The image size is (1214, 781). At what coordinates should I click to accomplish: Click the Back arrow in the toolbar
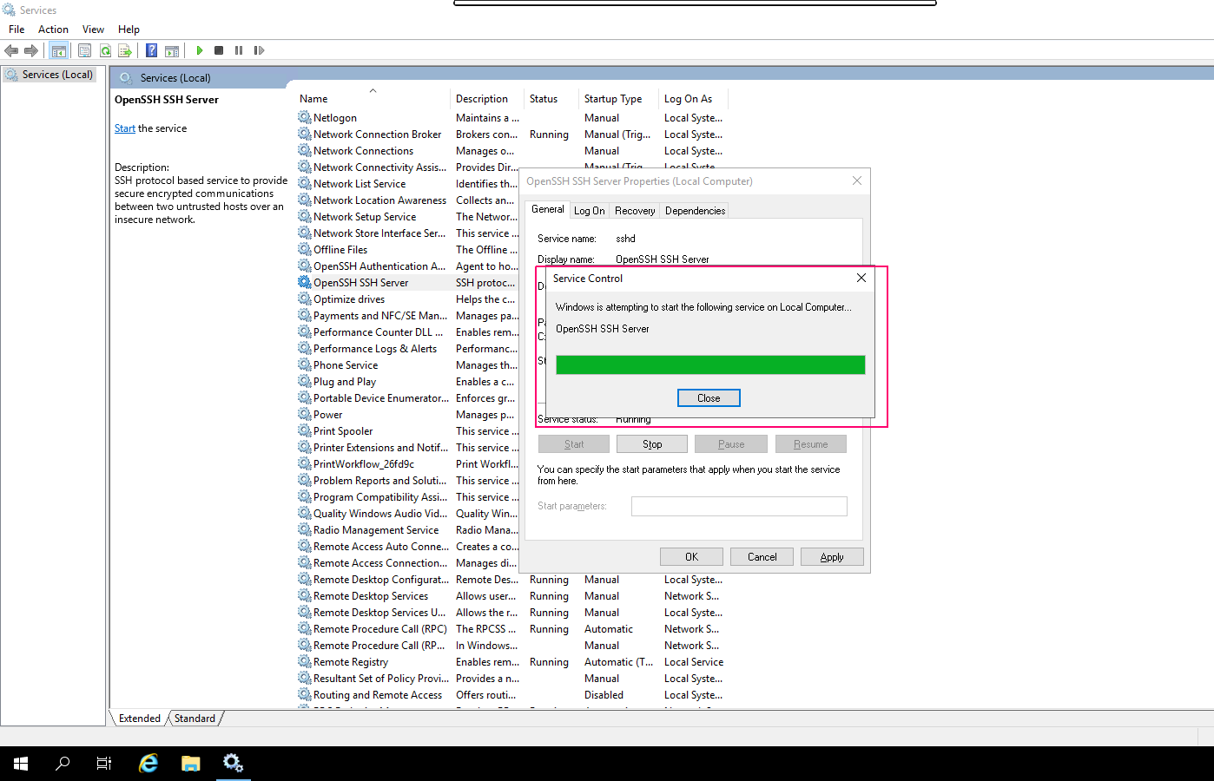[11, 50]
